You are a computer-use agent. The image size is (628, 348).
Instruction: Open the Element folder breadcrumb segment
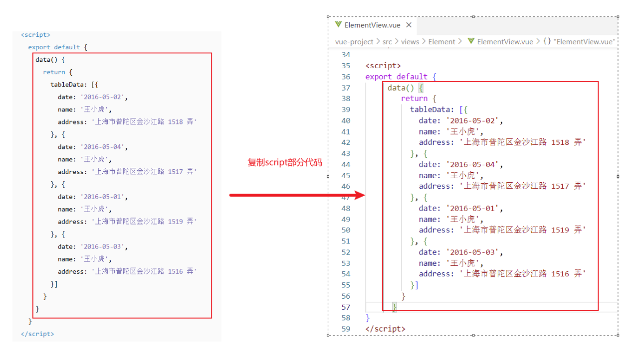tap(441, 42)
